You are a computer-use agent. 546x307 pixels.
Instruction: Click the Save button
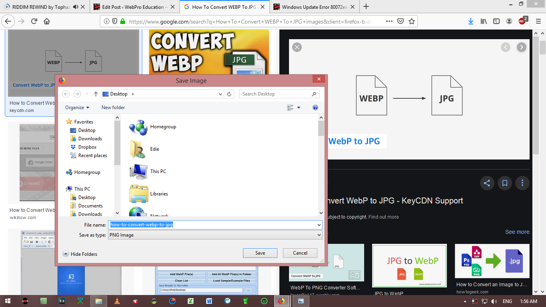click(260, 253)
